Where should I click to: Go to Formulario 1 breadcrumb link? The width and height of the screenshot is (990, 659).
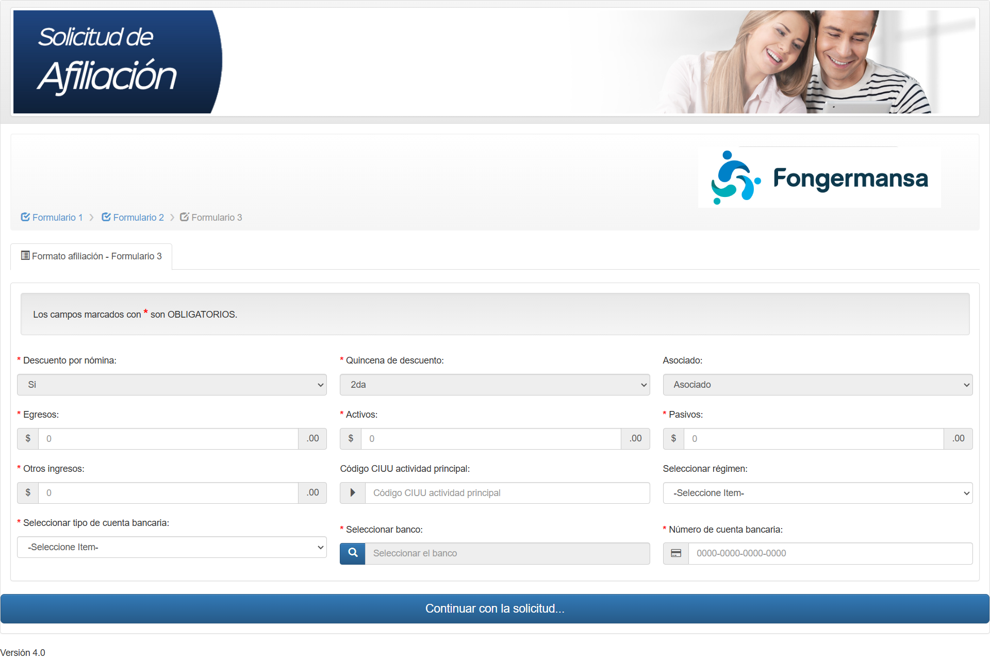(57, 218)
